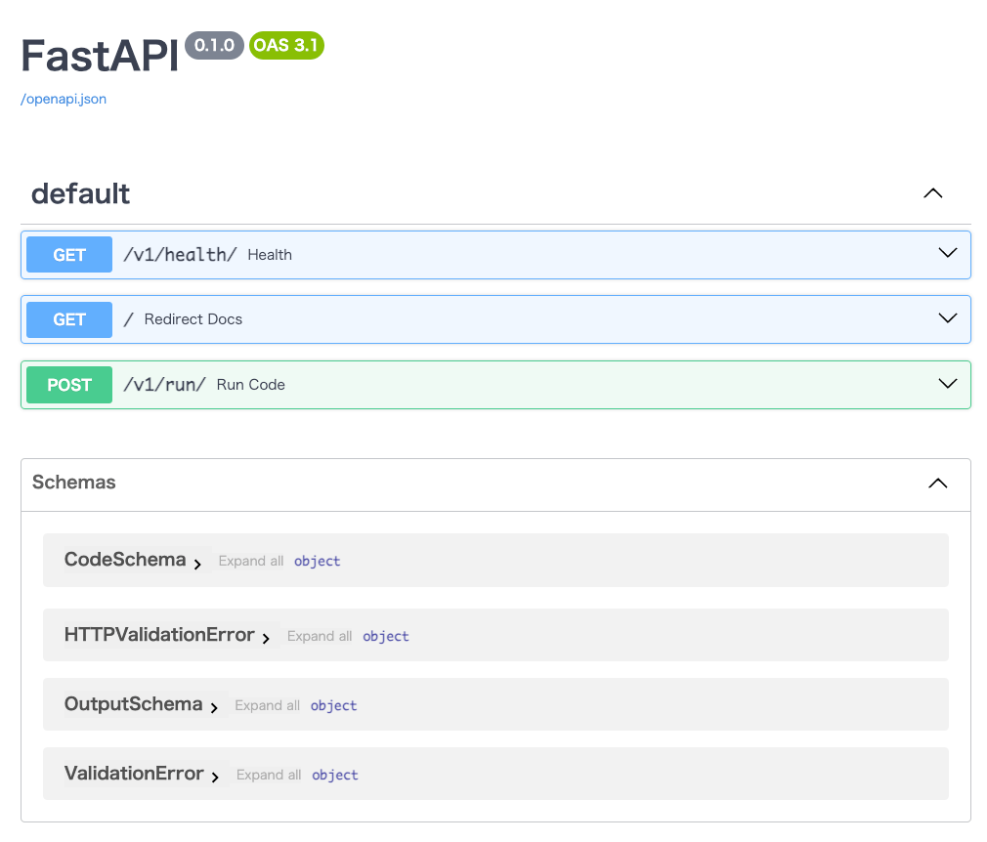Click Expand all for HTTPValidationError
Image resolution: width=987 pixels, height=842 pixels.
[x=320, y=636]
